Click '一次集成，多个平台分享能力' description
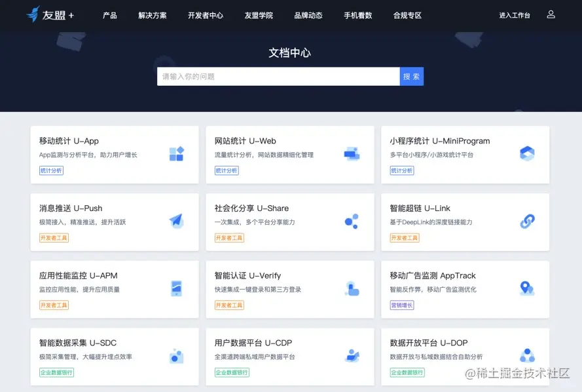This screenshot has height=392, width=582. [x=255, y=222]
